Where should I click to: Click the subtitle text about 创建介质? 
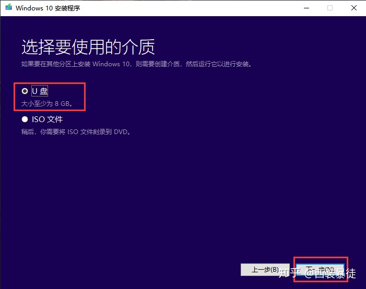(x=137, y=64)
